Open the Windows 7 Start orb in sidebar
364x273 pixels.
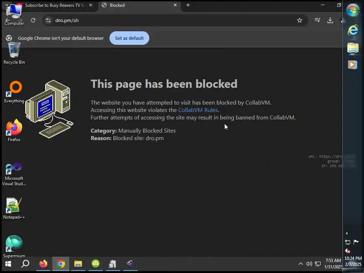tap(353, 10)
